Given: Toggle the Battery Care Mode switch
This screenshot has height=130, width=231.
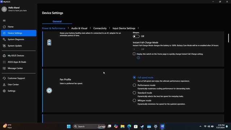Looking at the screenshot, I should click(x=136, y=36).
